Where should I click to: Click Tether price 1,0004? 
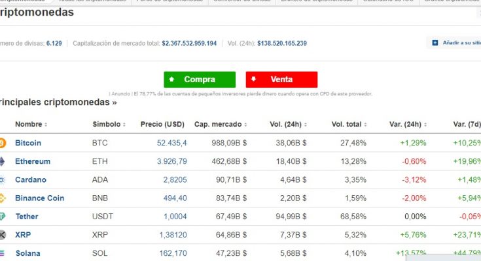click(x=175, y=217)
